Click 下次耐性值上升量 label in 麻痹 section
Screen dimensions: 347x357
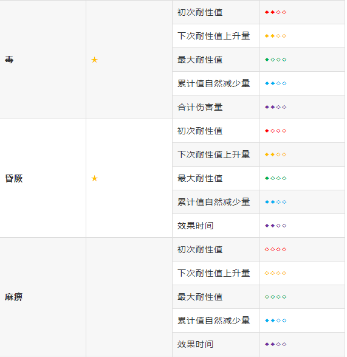[x=214, y=273]
